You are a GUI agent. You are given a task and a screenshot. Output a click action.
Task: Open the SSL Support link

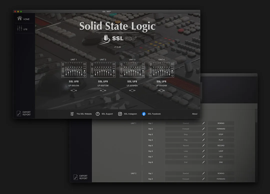[107, 114]
